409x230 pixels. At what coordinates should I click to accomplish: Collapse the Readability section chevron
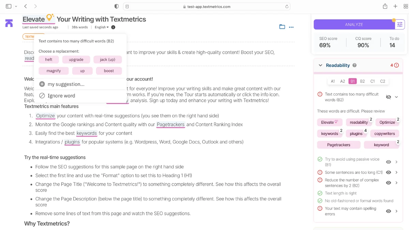click(320, 65)
